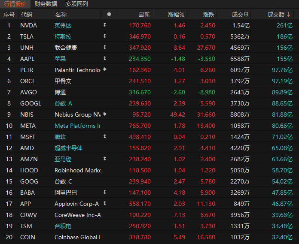This screenshot has width=299, height=244.
Task: Select the 联合健康 name cell
Action: [x=66, y=48]
